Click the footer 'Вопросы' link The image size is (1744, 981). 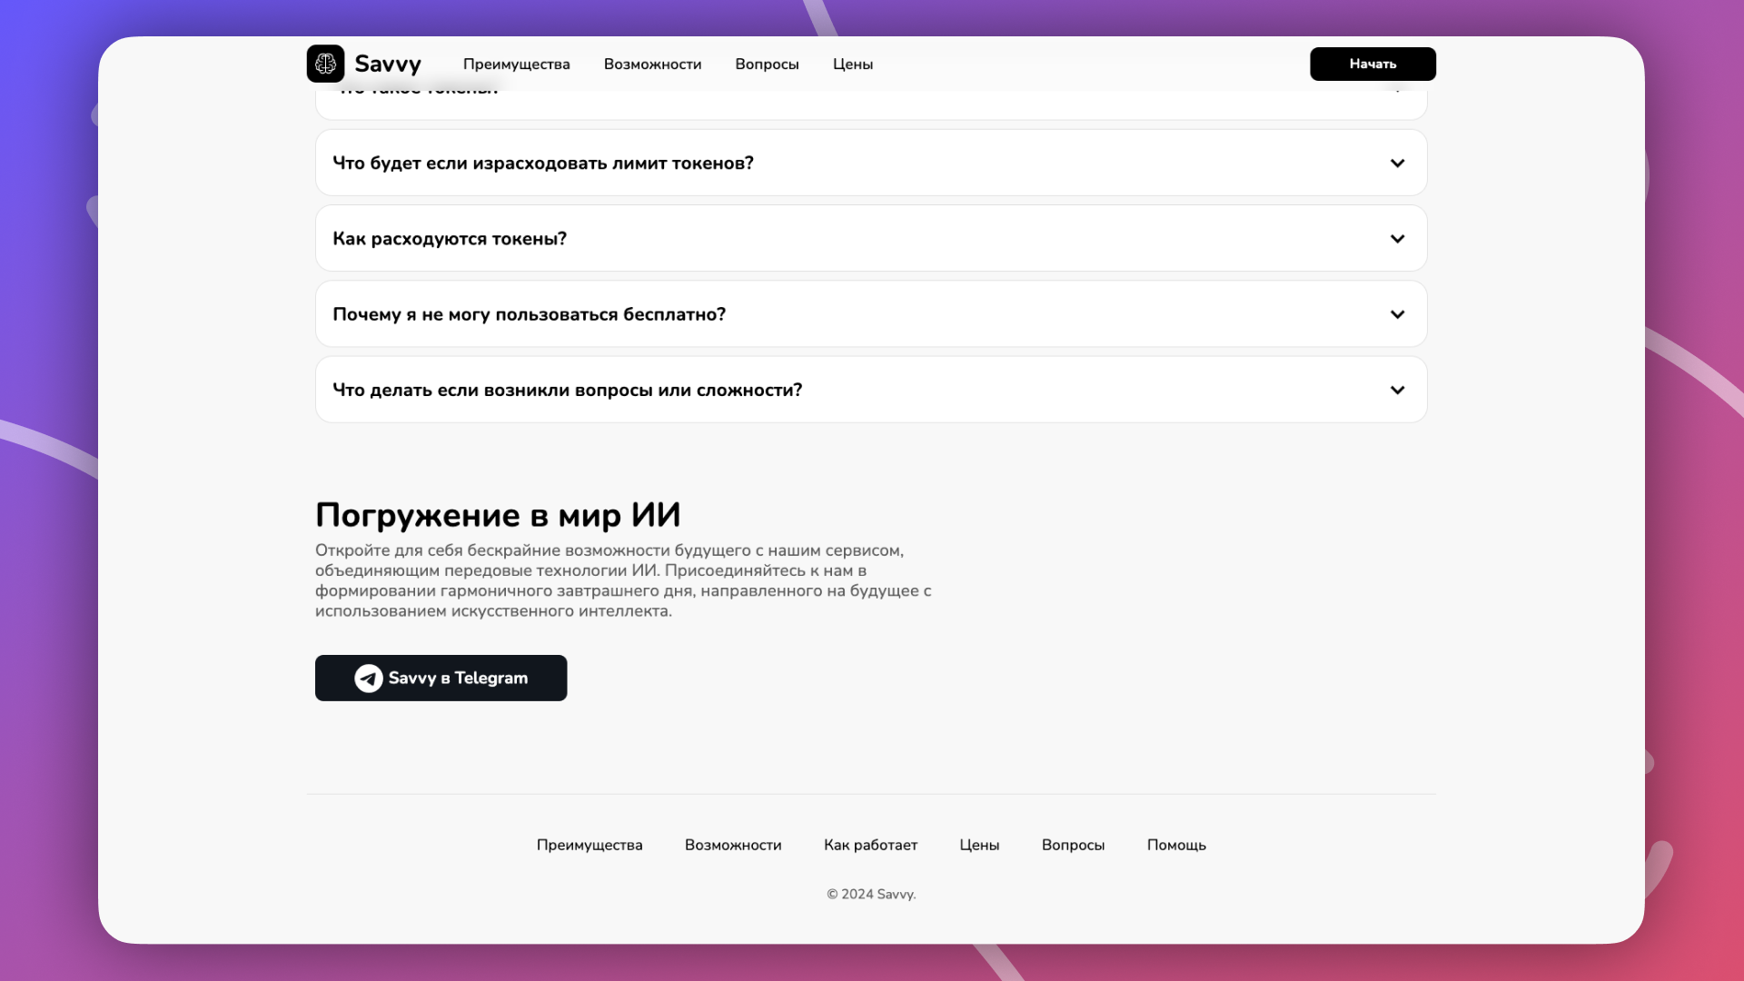[1073, 845]
